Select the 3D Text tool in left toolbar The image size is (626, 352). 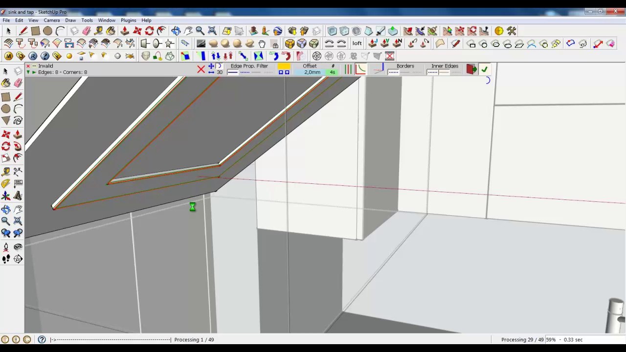pos(18,196)
